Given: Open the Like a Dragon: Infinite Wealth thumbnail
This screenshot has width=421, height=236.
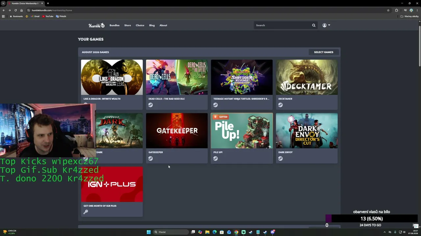Looking at the screenshot, I should coord(112,77).
